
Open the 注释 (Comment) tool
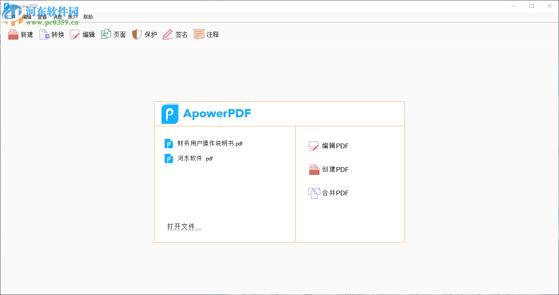pyautogui.click(x=199, y=34)
